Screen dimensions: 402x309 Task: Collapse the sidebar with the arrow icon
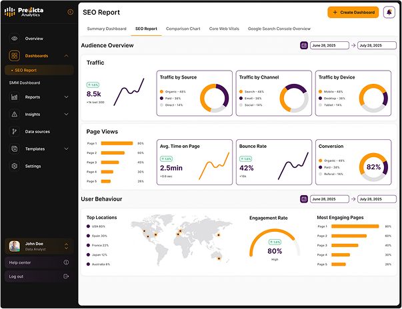[71, 12]
